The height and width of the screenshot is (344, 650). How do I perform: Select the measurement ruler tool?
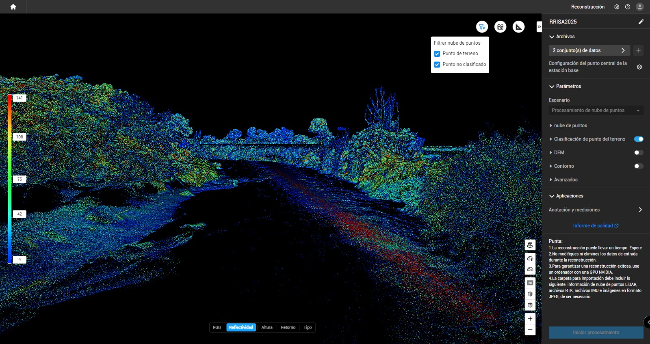coord(518,27)
